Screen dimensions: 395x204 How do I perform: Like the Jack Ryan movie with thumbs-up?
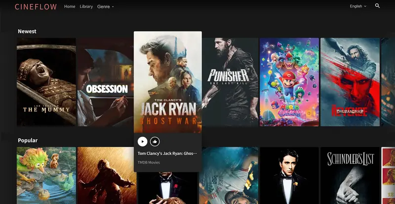pos(155,141)
